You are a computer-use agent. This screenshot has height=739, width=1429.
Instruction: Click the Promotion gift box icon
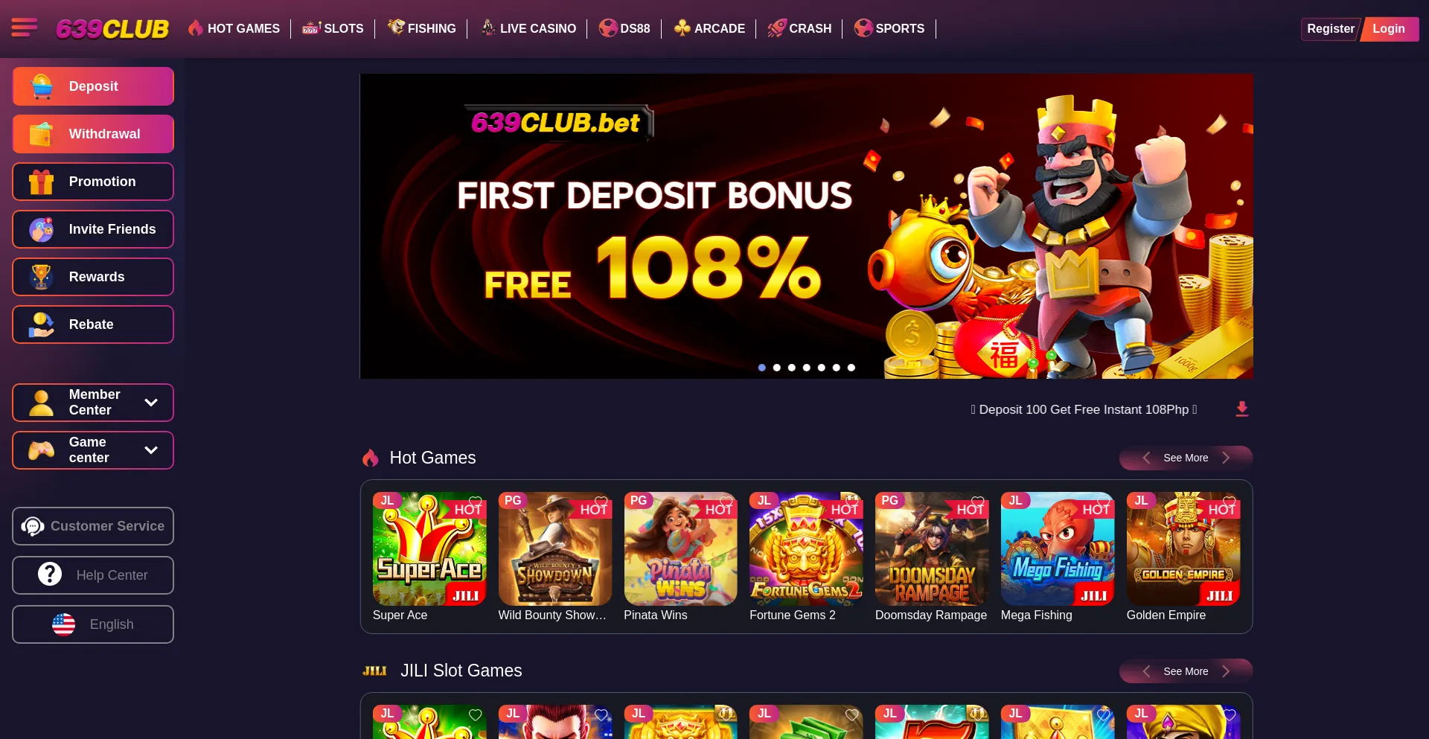[42, 182]
